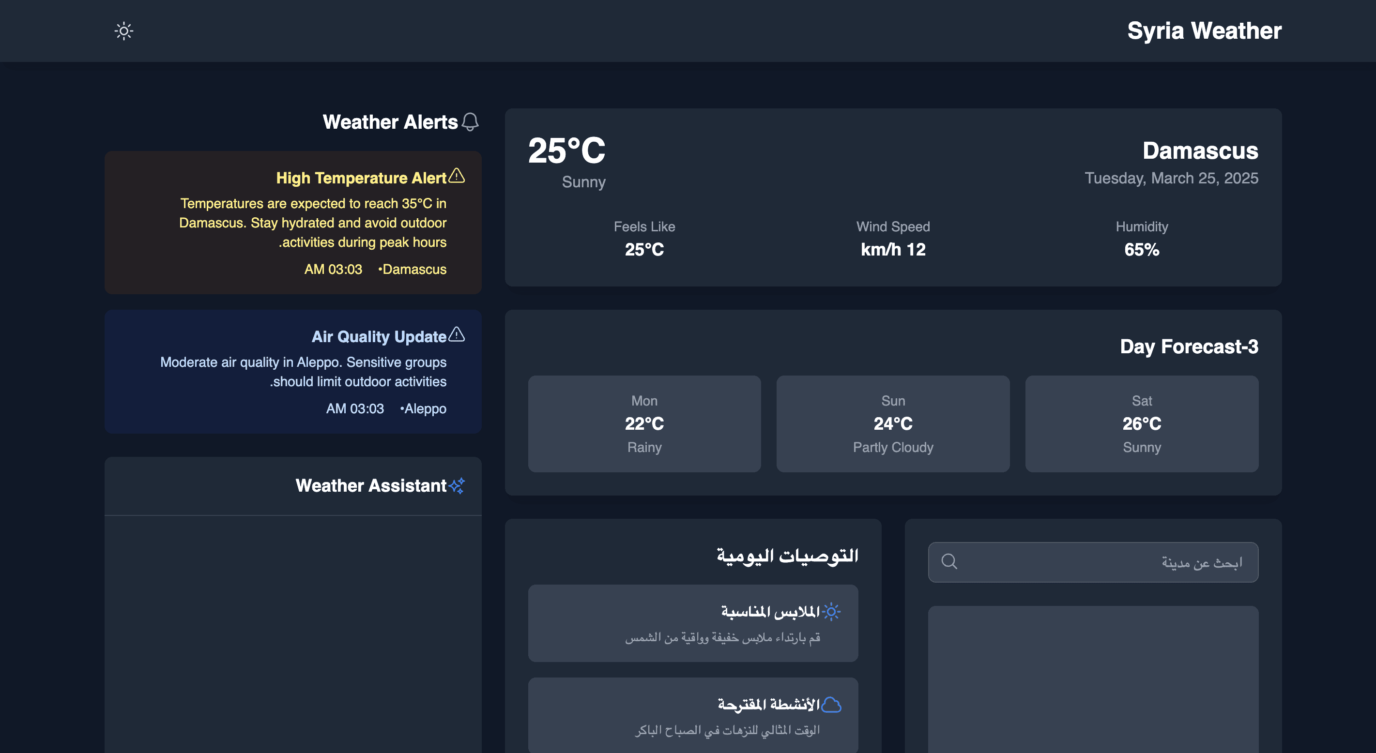Select the Mon 22°C Rainy forecast card

(643, 423)
